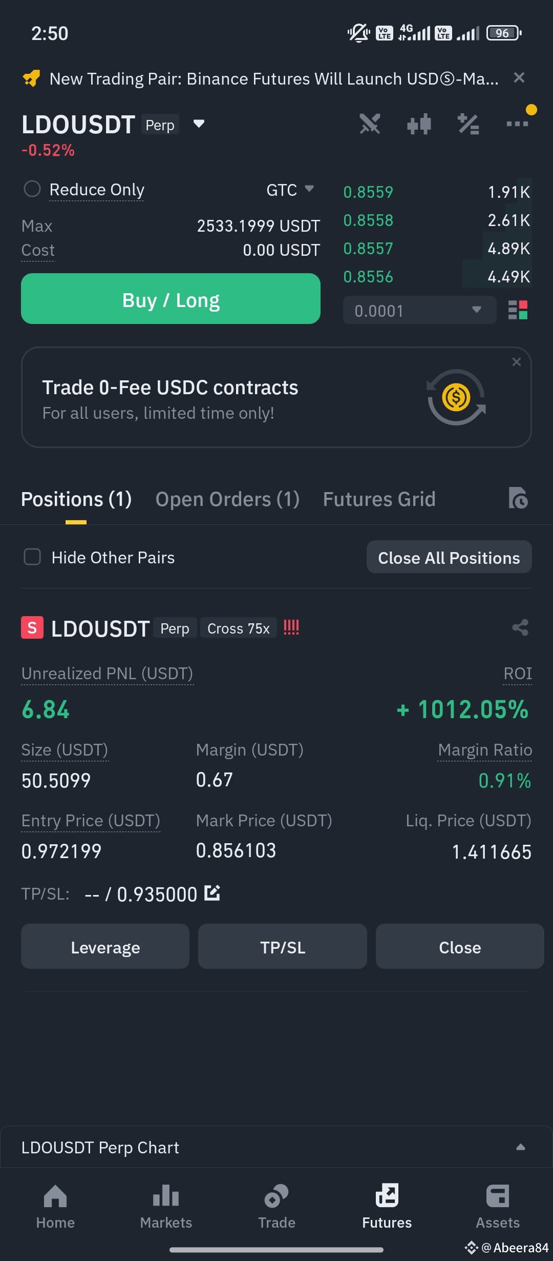This screenshot has height=1261, width=553.
Task: Open the three-dots more options menu
Action: [517, 124]
